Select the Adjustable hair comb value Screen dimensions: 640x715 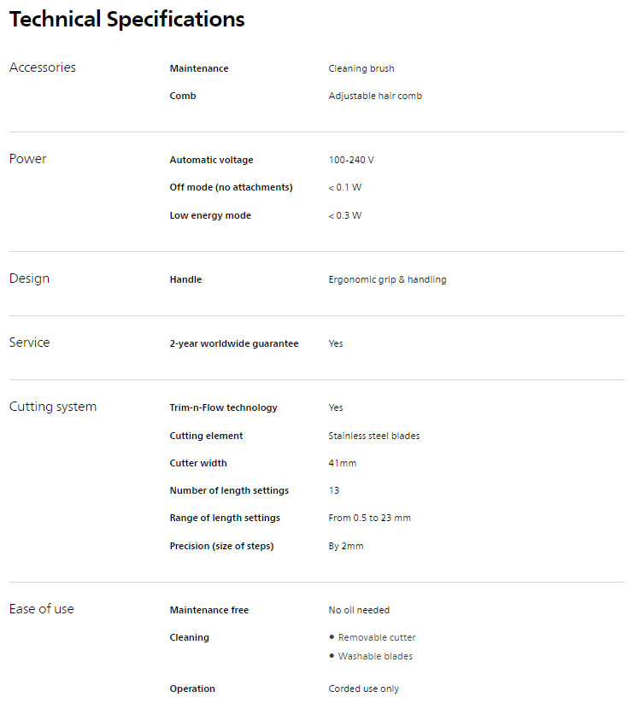point(375,96)
